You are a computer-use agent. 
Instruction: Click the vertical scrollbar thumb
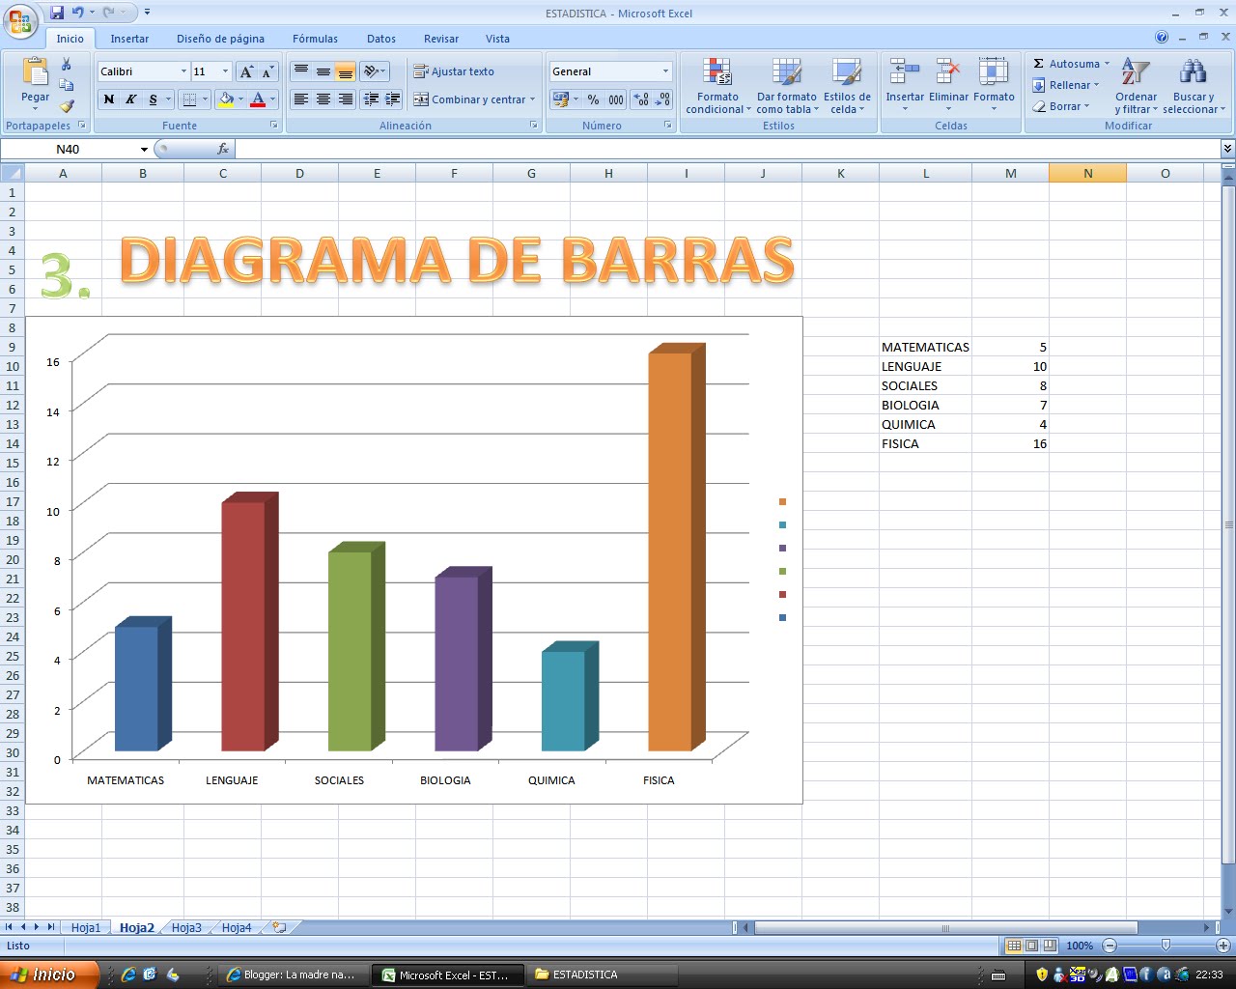point(1228,524)
